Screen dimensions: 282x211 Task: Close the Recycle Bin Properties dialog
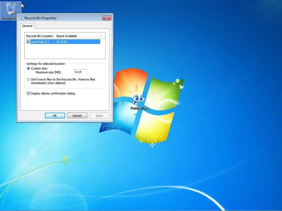pos(107,18)
